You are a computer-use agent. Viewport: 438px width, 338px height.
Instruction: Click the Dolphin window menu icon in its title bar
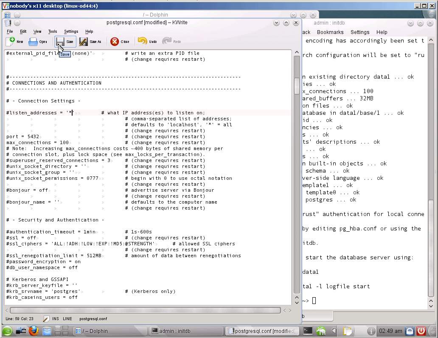coord(8,15)
